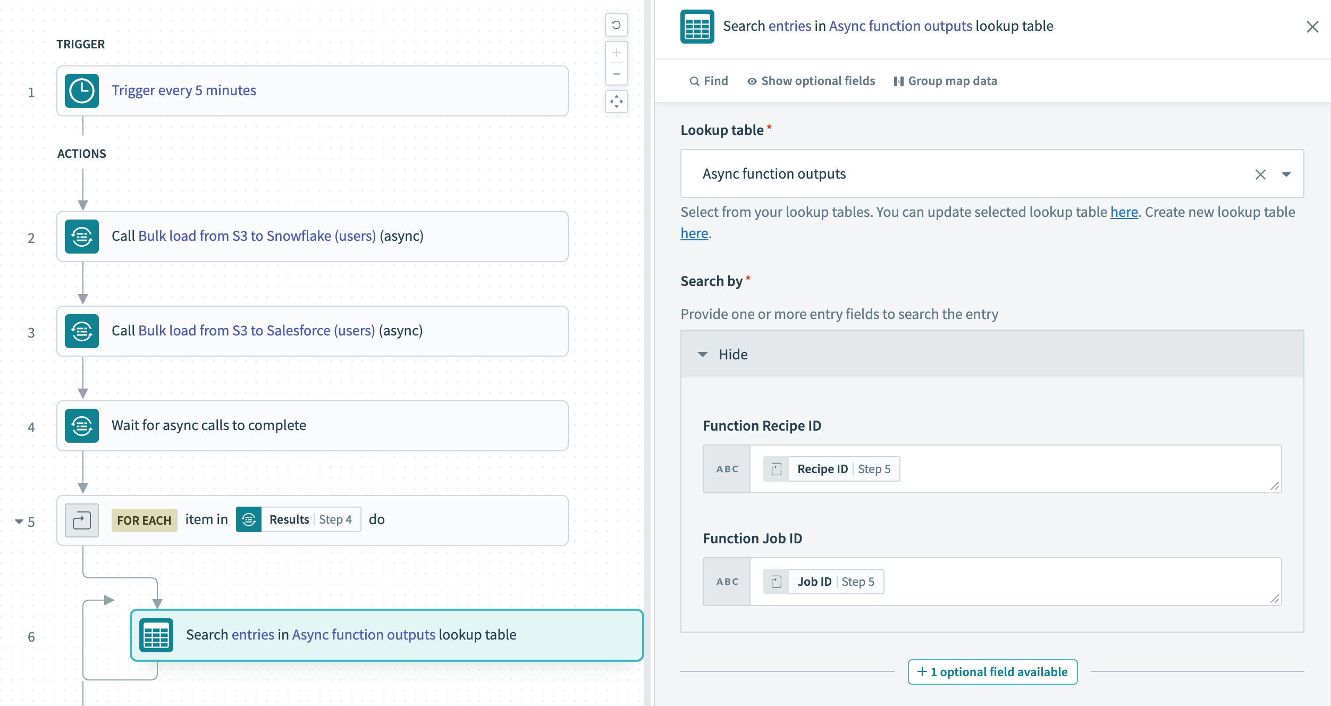
Task: Click the fit-to-screen canvas icon
Action: tap(616, 102)
